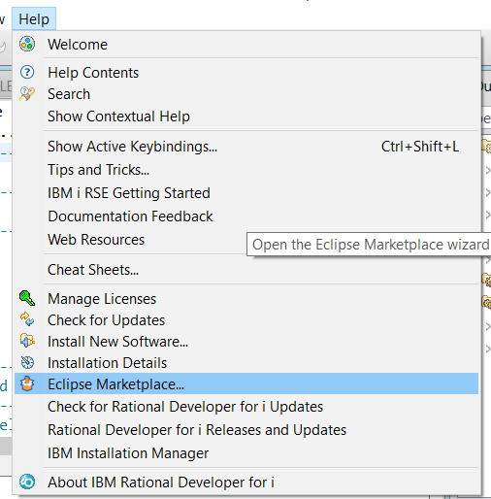Screen dimensions: 491x499
Task: Click the Installation Details icon
Action: tap(27, 362)
